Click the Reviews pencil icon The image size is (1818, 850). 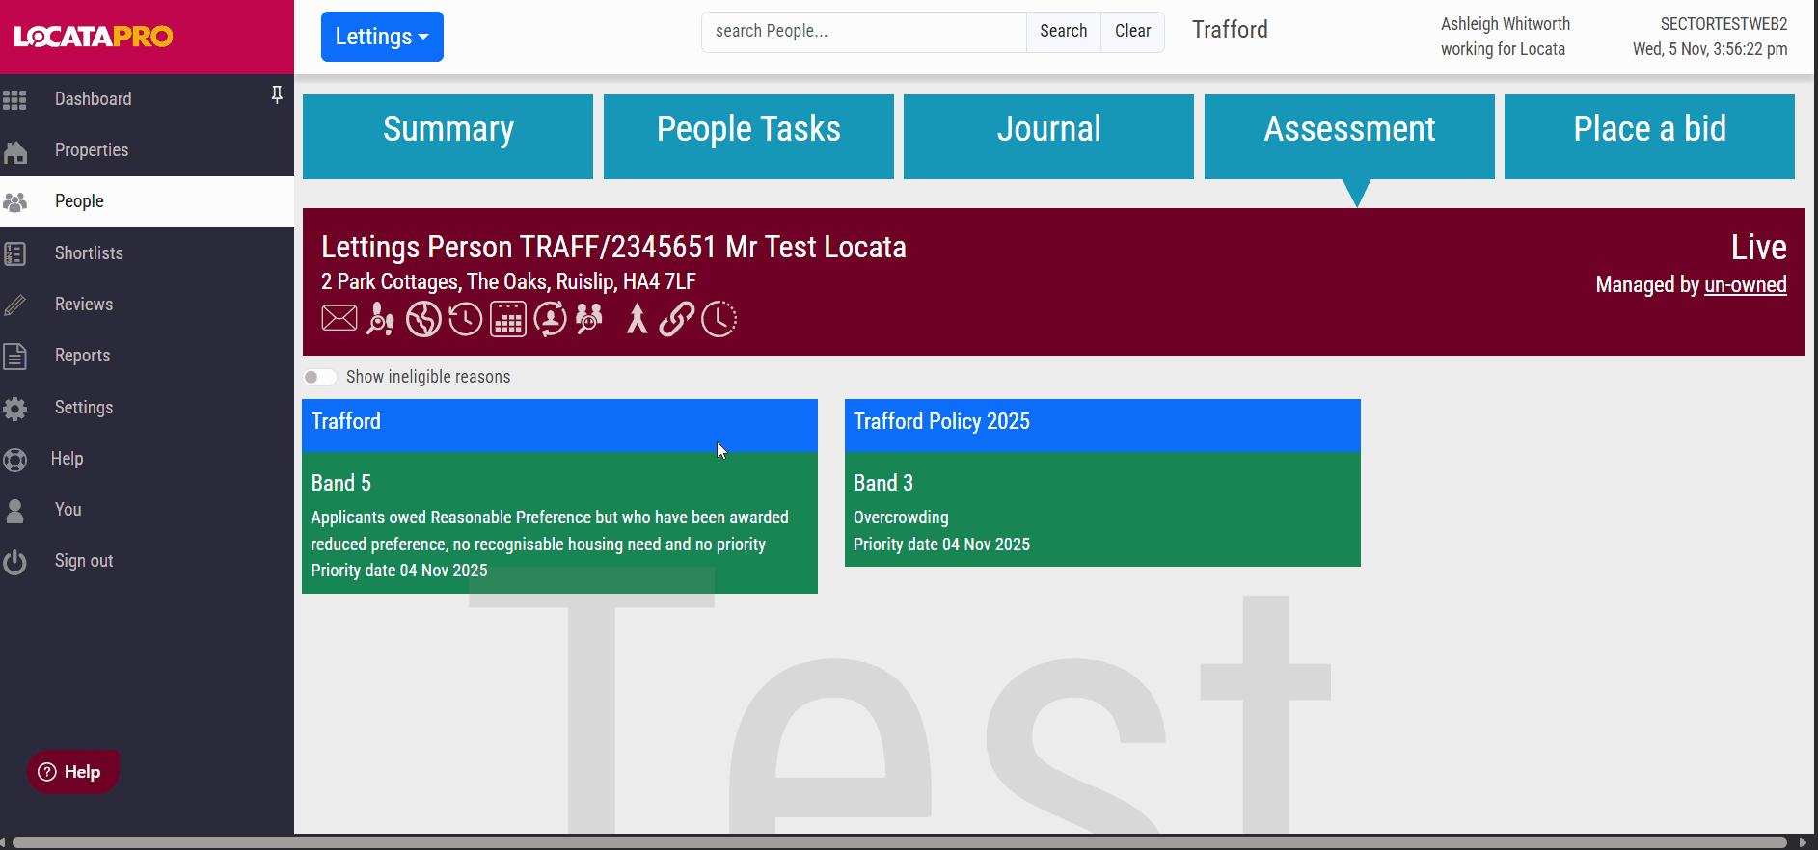(15, 305)
